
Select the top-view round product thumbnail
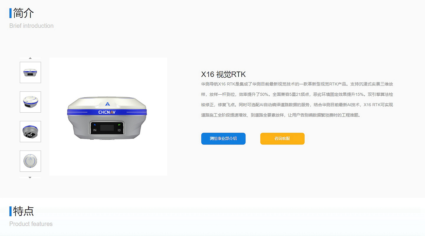[30, 161]
